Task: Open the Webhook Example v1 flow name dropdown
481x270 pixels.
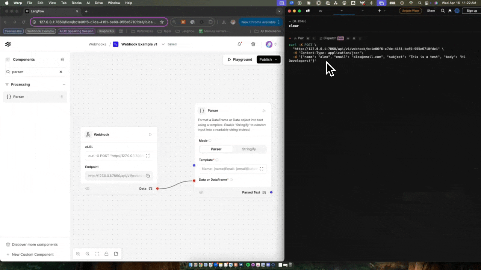Action: pos(163,44)
